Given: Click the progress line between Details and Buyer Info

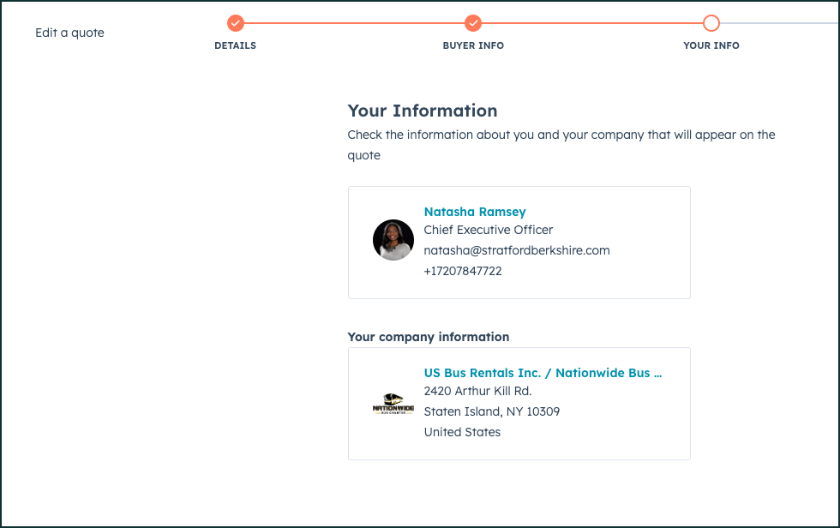Looking at the screenshot, I should point(354,23).
